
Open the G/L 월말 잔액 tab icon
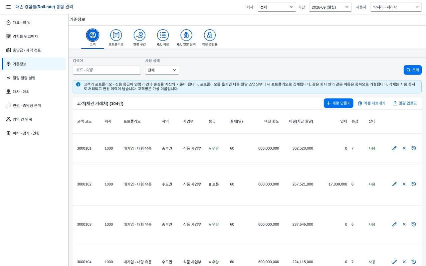click(186, 35)
